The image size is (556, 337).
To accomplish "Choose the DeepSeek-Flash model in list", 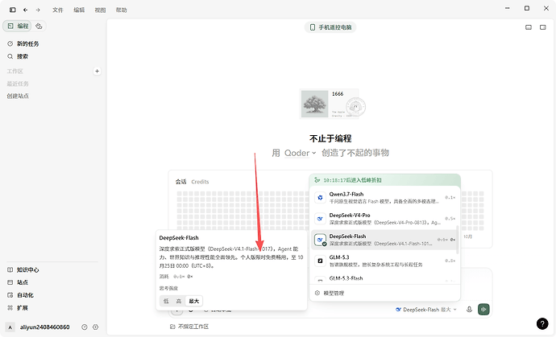I will tap(385, 240).
